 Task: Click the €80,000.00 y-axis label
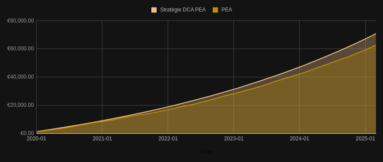[20, 21]
